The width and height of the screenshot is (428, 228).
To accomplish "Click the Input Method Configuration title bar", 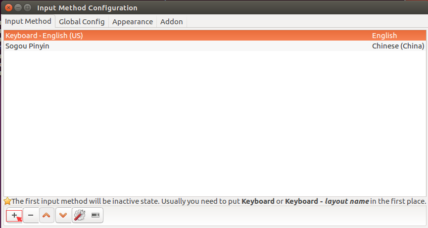I will point(218,7).
